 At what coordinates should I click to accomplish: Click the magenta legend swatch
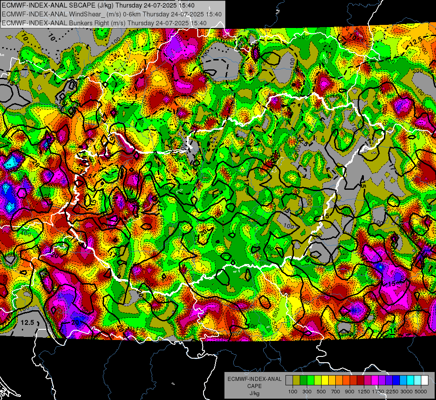(375, 380)
